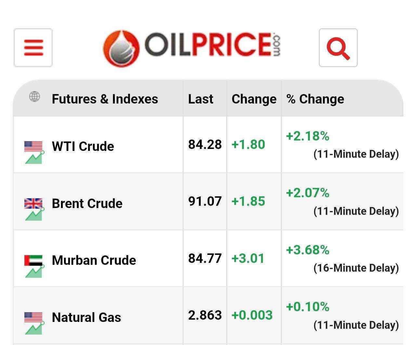
Task: Click the Change column header
Action: [254, 99]
